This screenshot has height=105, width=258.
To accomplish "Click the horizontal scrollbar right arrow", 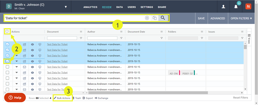I will [242, 93].
